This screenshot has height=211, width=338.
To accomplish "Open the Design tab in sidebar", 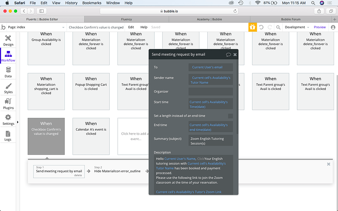I will [x=8, y=41].
